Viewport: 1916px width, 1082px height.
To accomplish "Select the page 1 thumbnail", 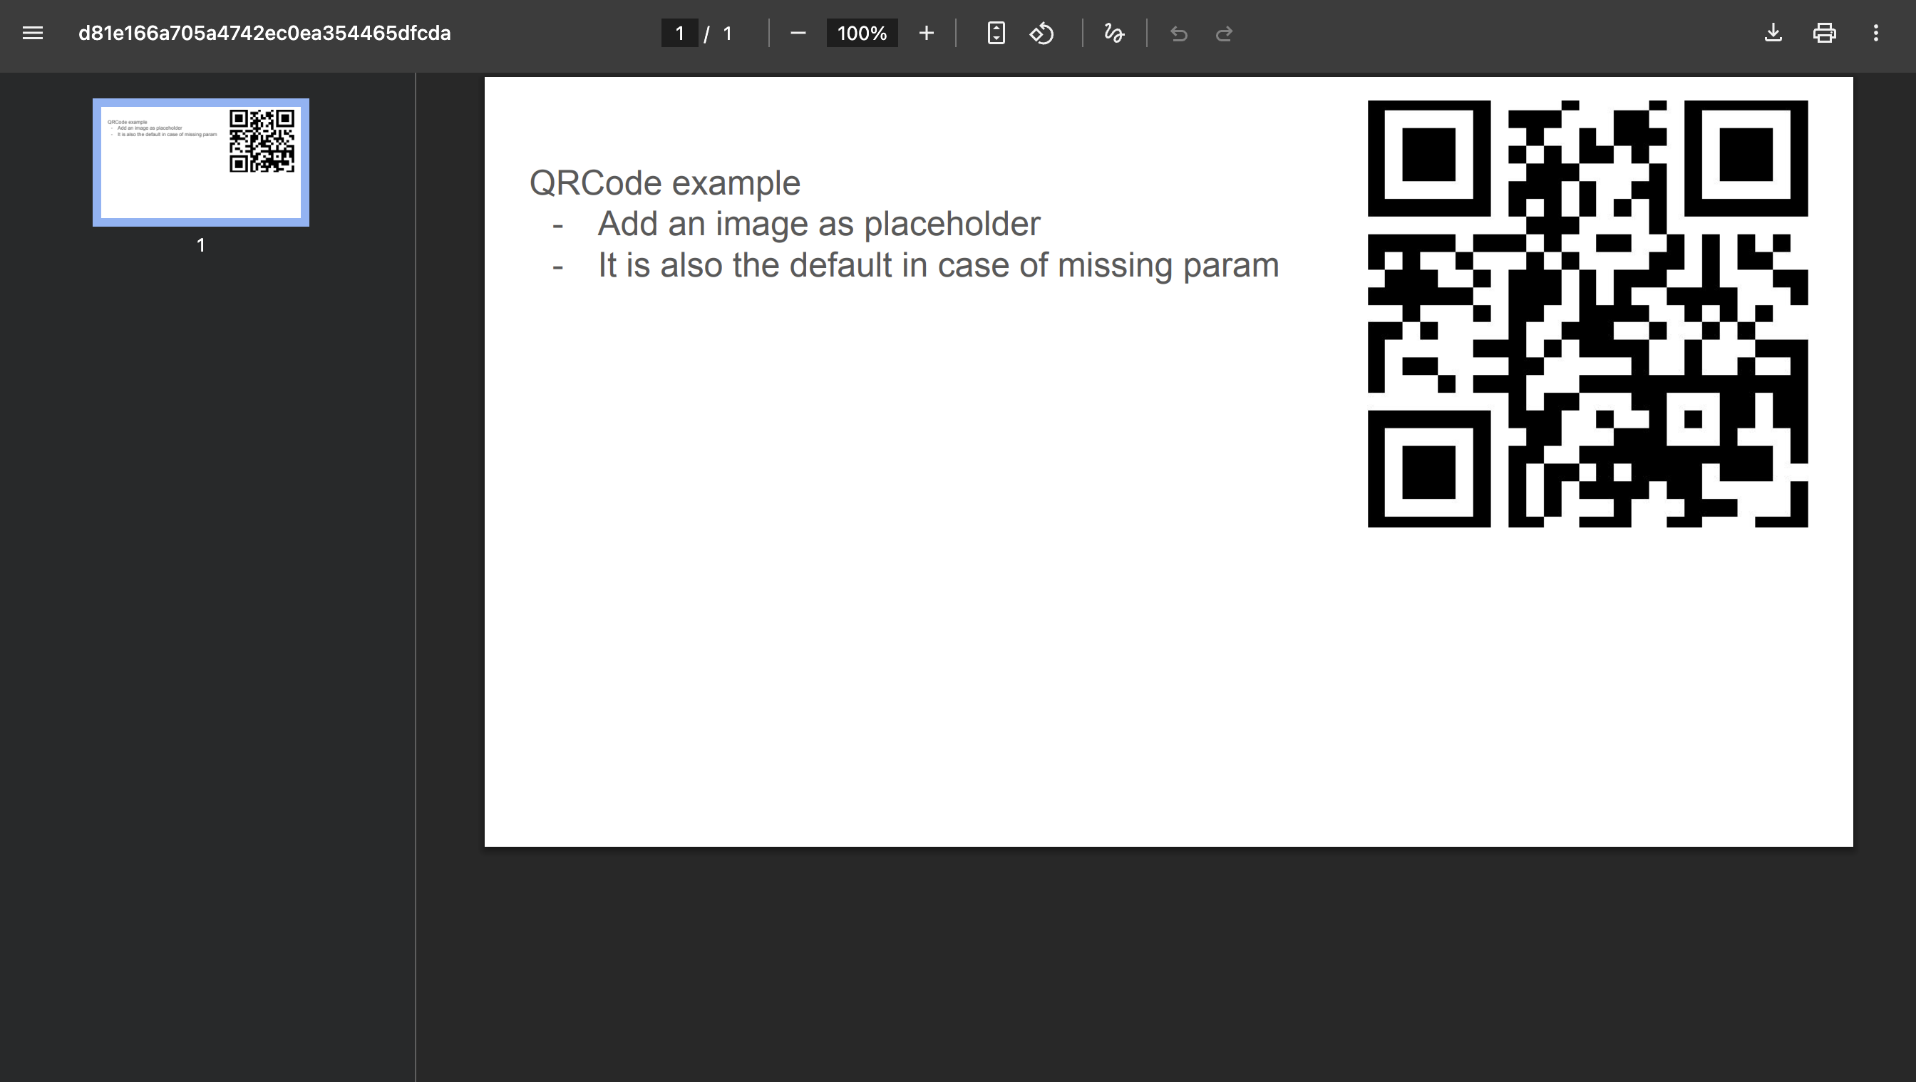I will tap(201, 162).
